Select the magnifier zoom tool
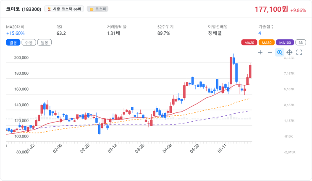The image size is (312, 181). (x=280, y=53)
